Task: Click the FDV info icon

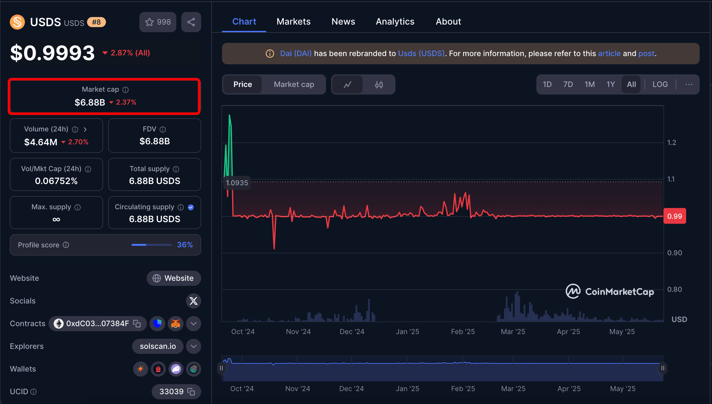Action: point(163,130)
